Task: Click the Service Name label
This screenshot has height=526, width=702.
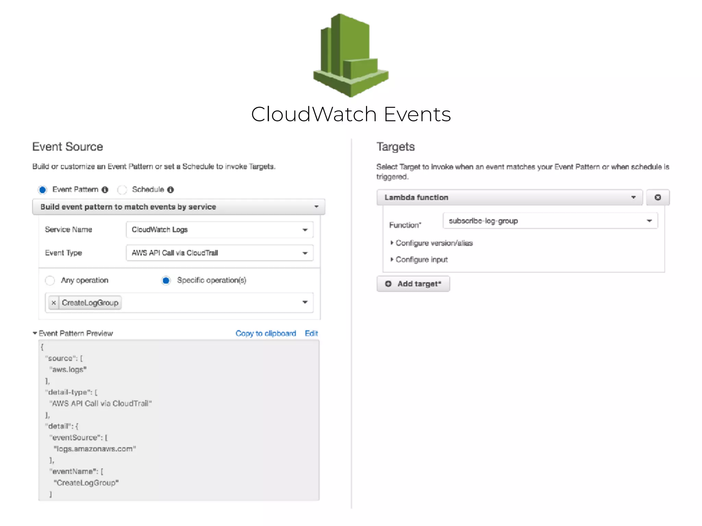Action: click(x=69, y=230)
